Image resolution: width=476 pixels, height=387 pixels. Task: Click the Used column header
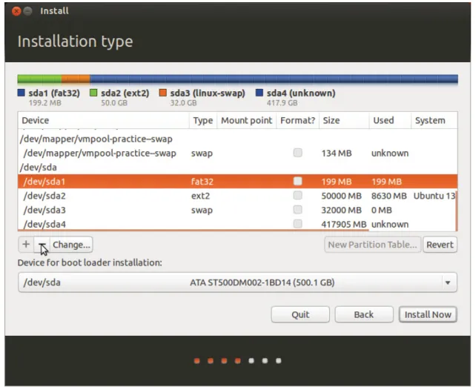pyautogui.click(x=390, y=120)
